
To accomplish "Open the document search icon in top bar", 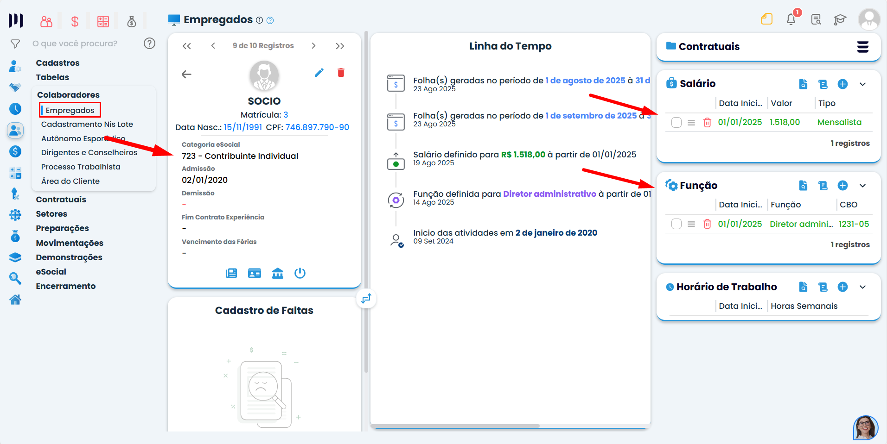I will pos(816,19).
